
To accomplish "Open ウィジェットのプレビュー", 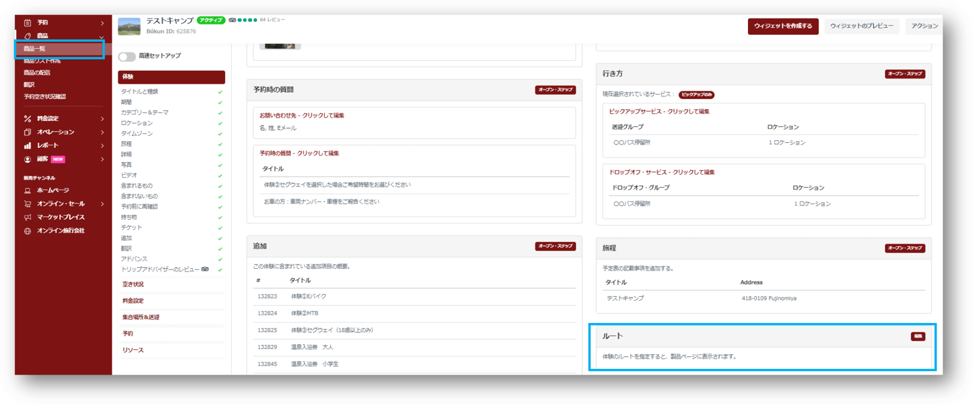I will click(861, 26).
